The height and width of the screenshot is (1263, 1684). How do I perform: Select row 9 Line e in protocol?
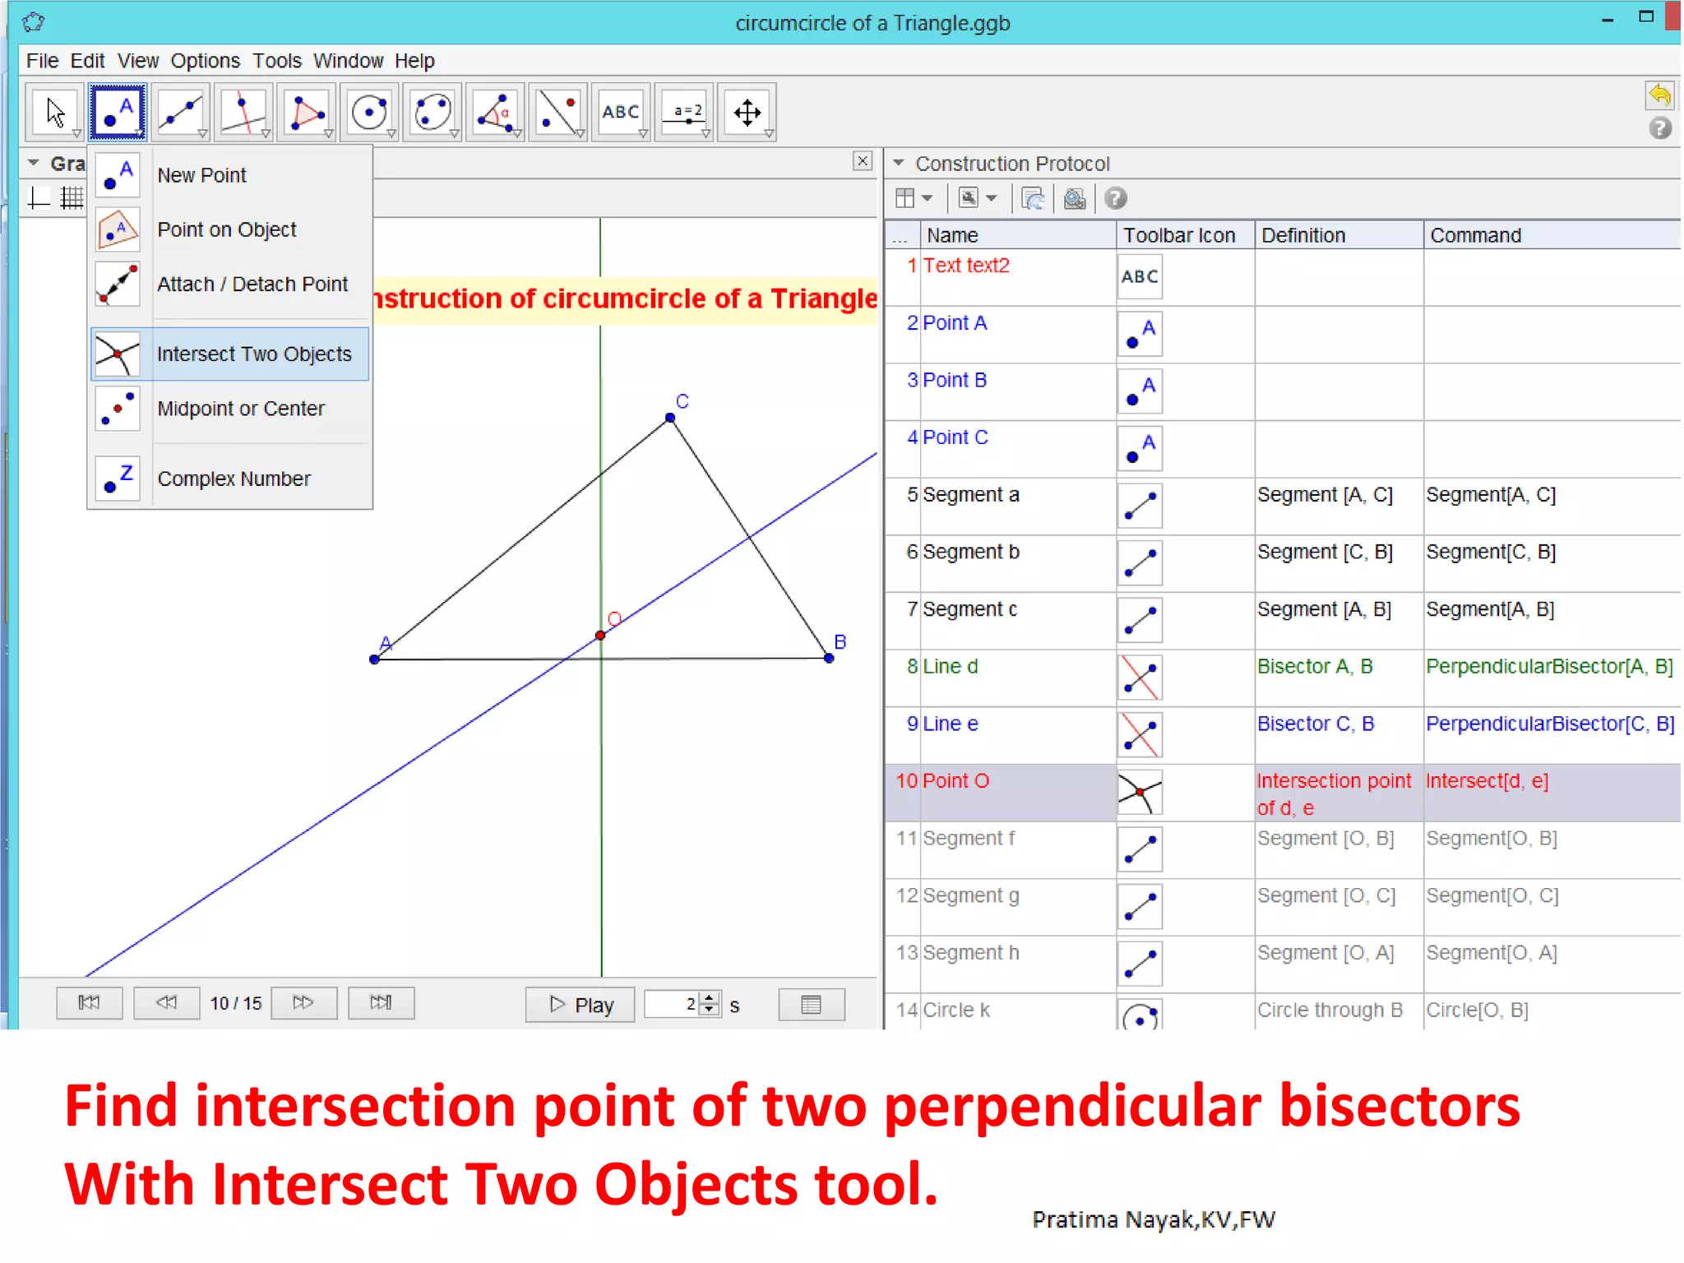pos(1283,736)
